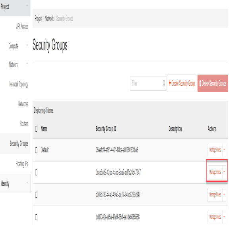Go to Routers in the sidebar
This screenshot has width=229, height=225.
coord(24,123)
